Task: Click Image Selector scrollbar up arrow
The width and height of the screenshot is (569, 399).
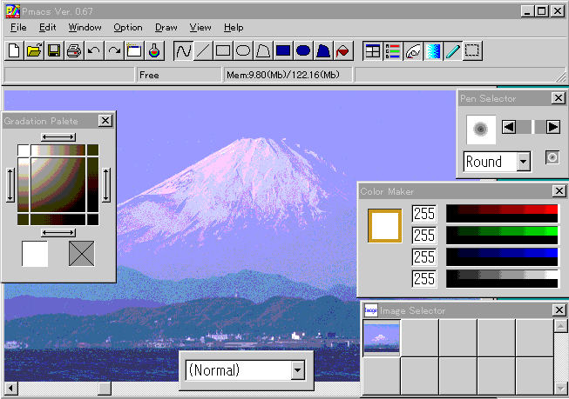Action: point(560,326)
